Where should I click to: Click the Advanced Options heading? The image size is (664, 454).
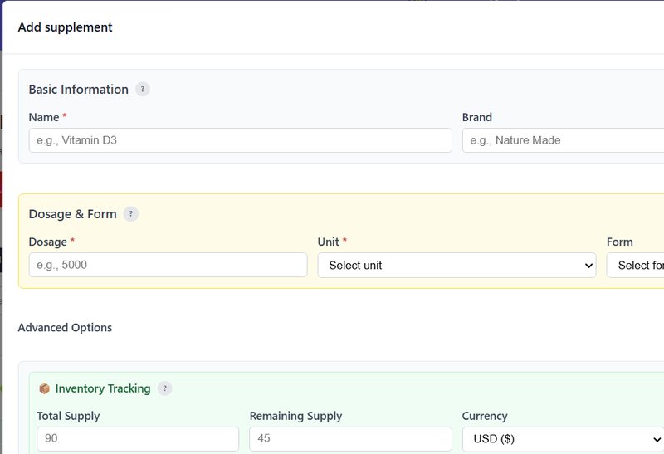tap(65, 328)
